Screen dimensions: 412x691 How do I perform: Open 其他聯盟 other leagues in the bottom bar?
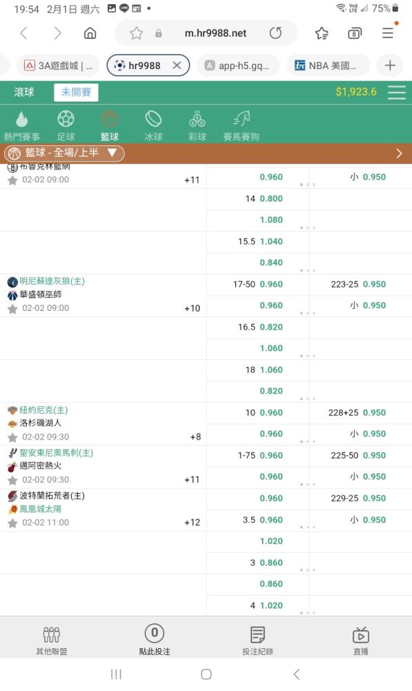coord(52,641)
